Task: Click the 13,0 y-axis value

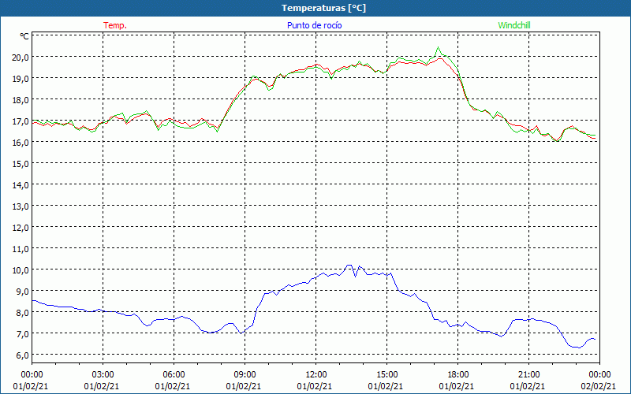Action: [x=21, y=206]
